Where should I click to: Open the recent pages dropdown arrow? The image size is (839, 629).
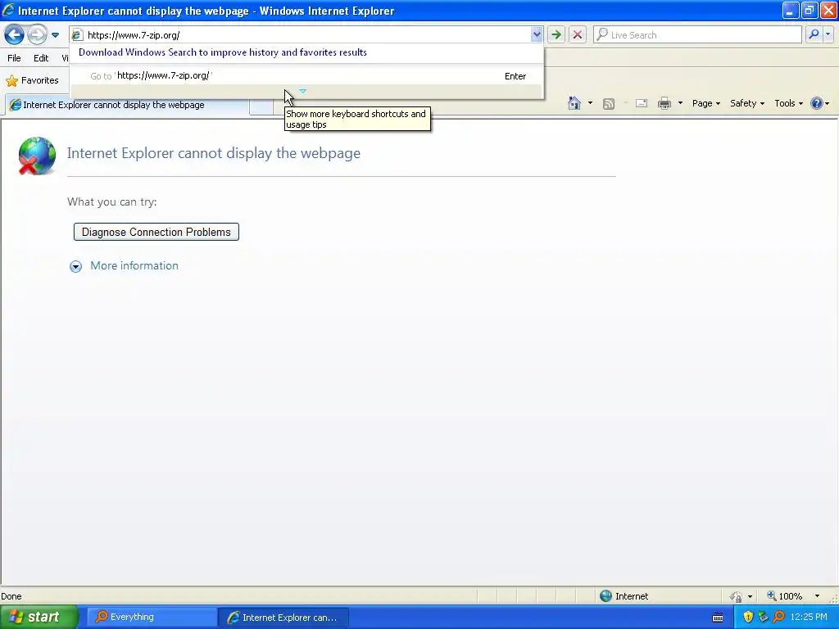(x=55, y=35)
